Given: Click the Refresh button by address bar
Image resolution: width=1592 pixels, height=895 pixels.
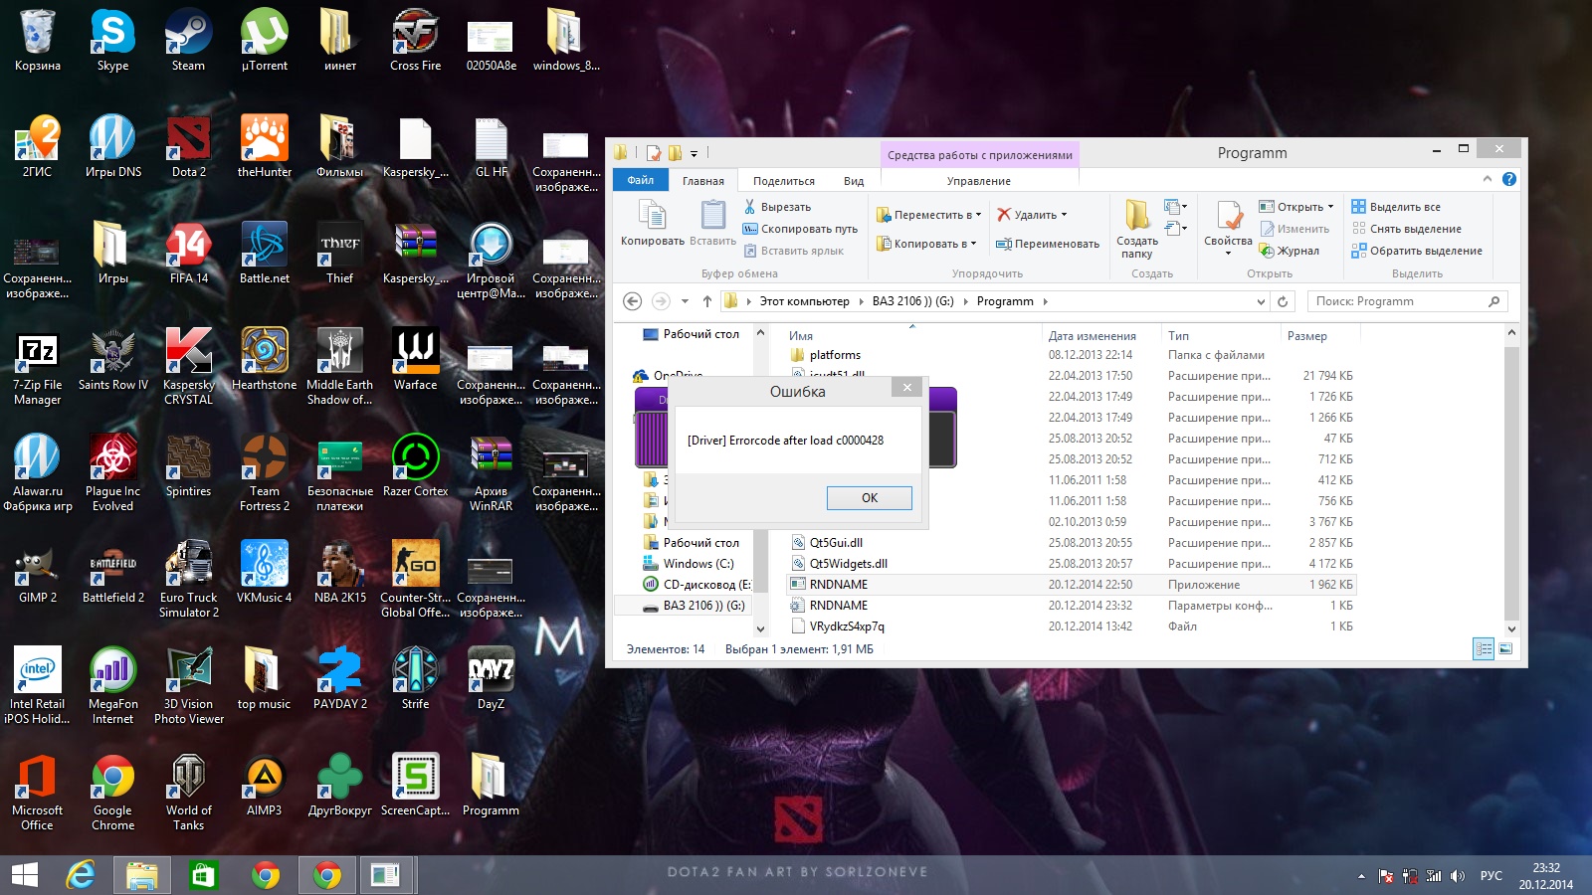Looking at the screenshot, I should pyautogui.click(x=1283, y=301).
